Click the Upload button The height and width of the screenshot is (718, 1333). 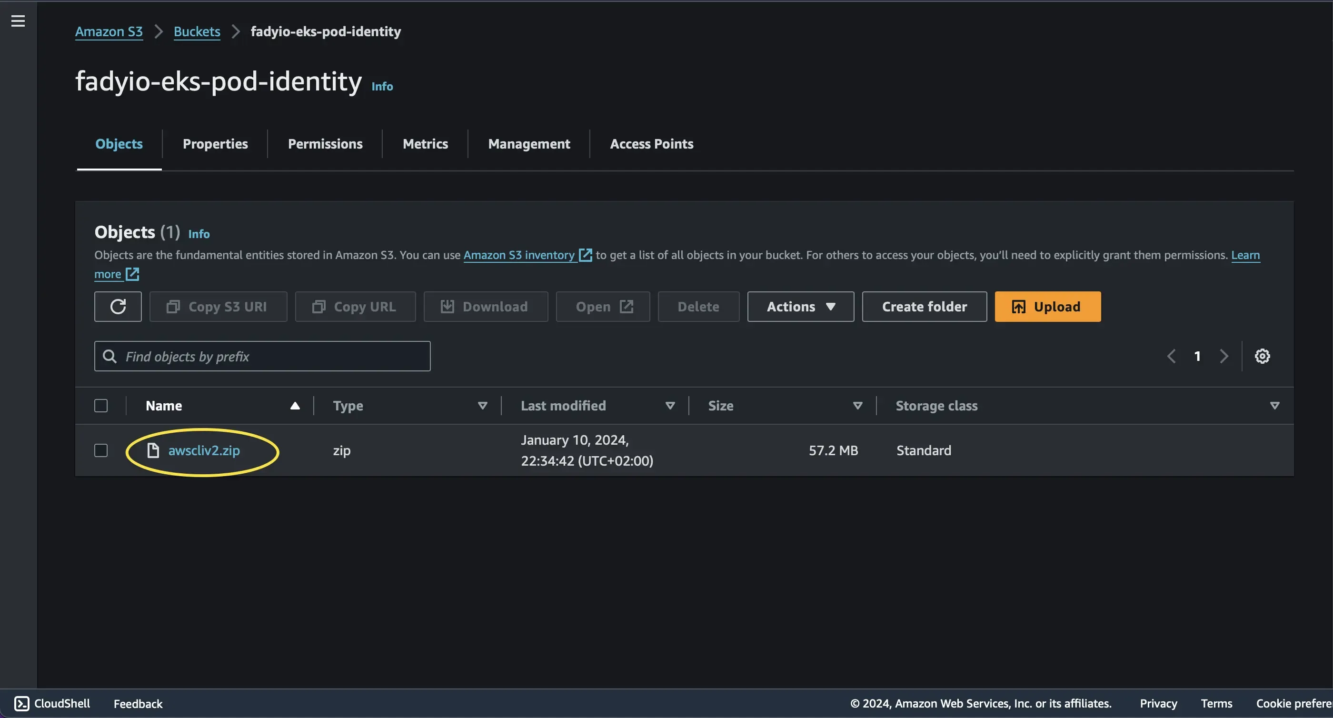pyautogui.click(x=1047, y=307)
